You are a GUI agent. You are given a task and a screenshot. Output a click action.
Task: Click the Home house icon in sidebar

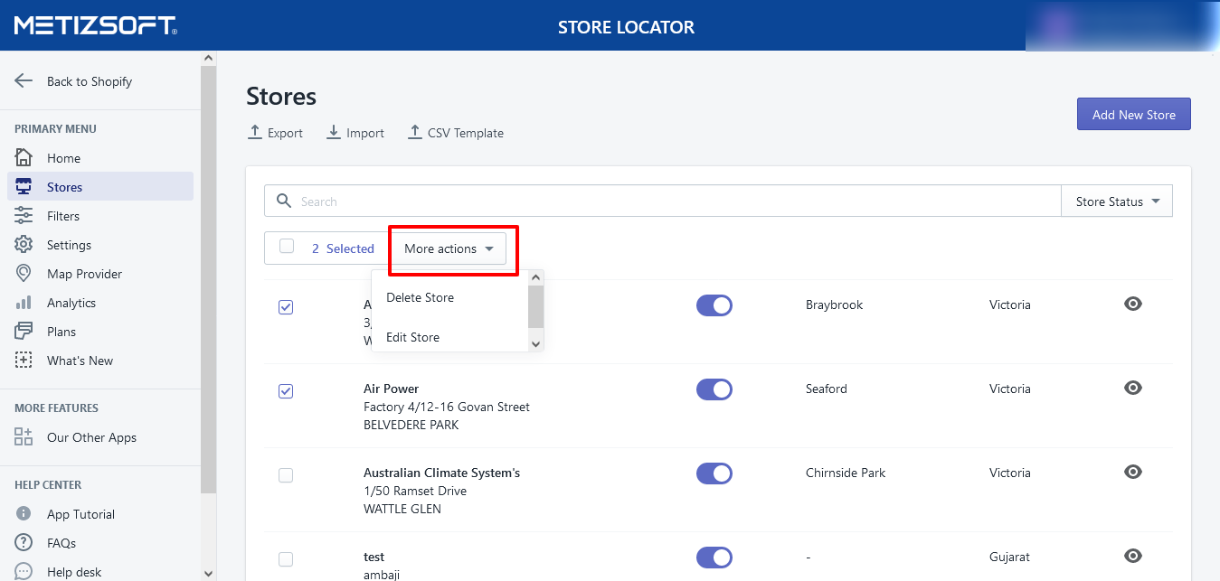point(24,158)
